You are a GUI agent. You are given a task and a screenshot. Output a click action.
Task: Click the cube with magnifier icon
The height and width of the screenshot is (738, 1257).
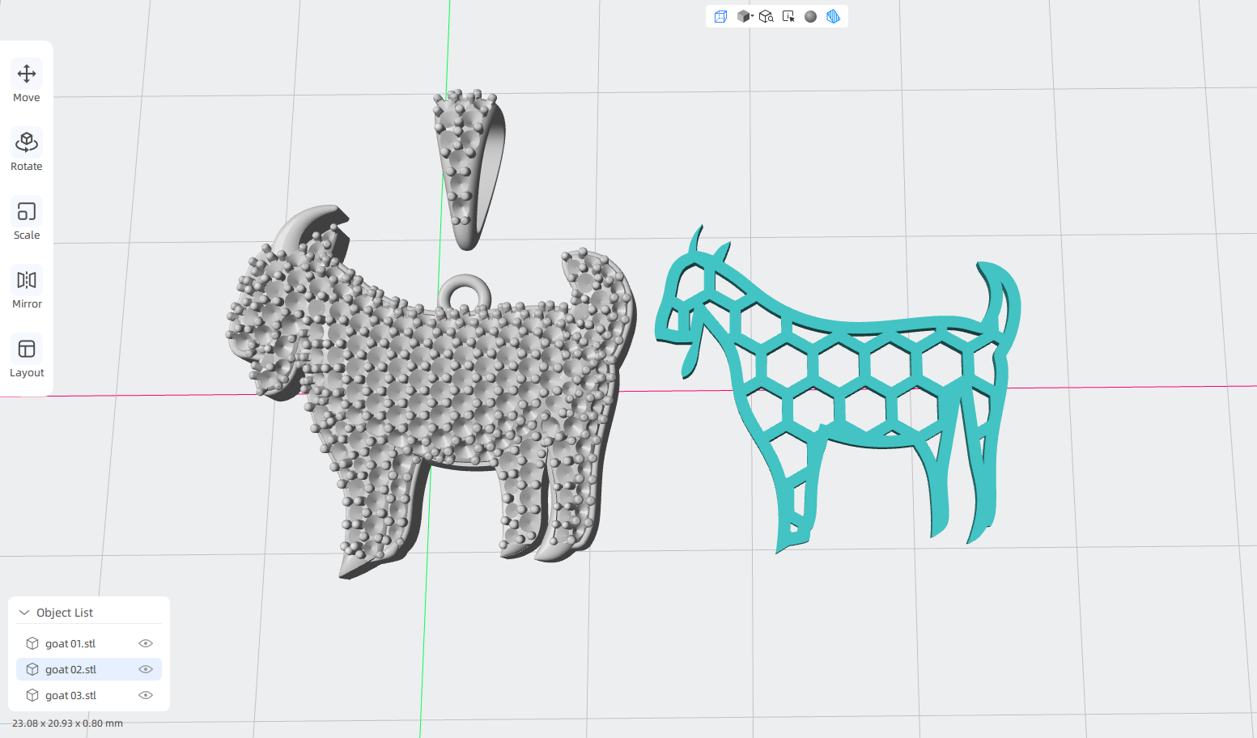coord(766,16)
